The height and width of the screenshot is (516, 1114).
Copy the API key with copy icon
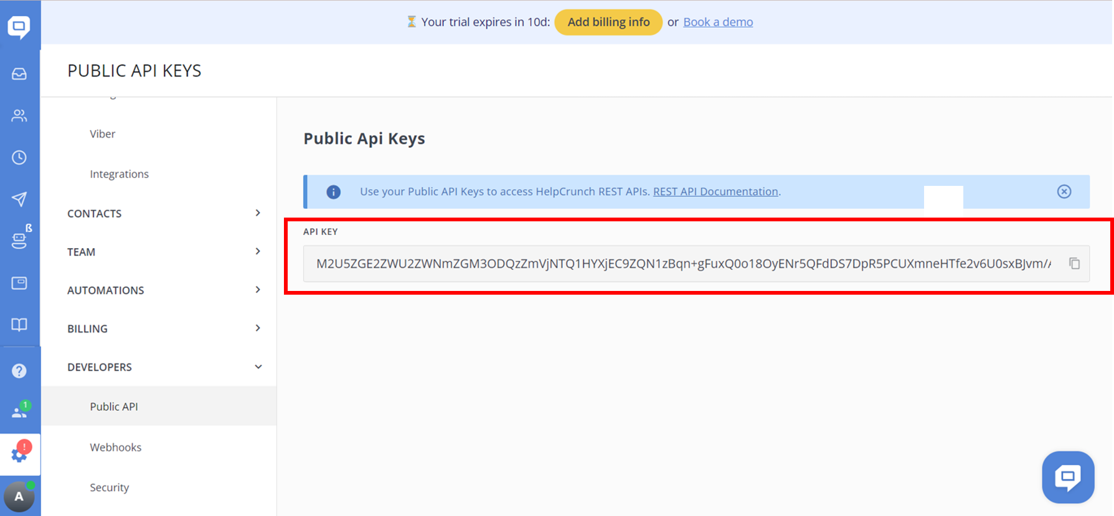point(1074,264)
